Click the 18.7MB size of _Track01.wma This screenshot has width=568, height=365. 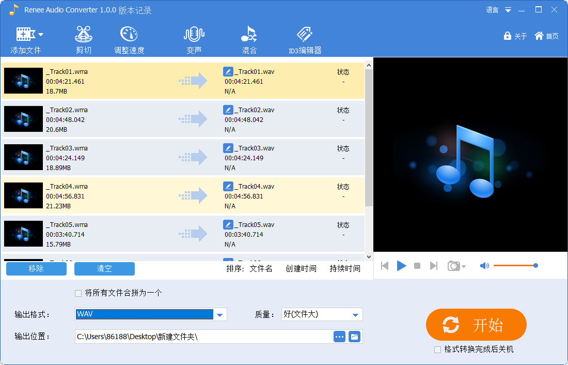pos(56,92)
